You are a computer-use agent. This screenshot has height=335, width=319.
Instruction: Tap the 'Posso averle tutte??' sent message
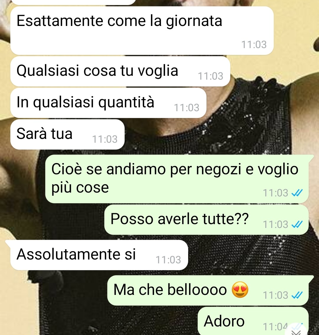(x=206, y=220)
